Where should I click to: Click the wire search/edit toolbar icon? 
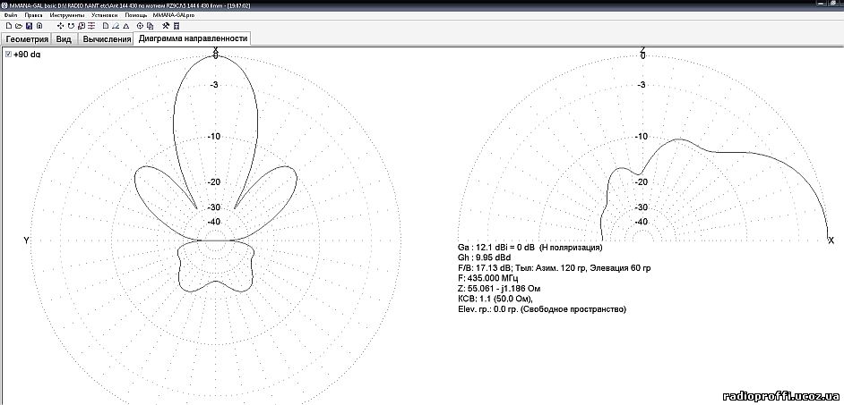[x=82, y=26]
